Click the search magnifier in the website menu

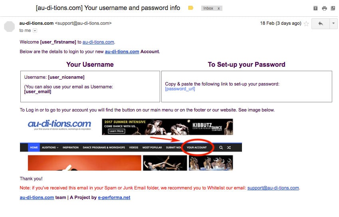pos(221,147)
